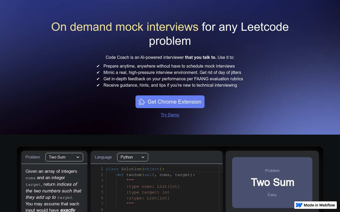Click line number 8 in the editor
Viewport: 340px width, 212px height.
pyautogui.click(x=102, y=210)
